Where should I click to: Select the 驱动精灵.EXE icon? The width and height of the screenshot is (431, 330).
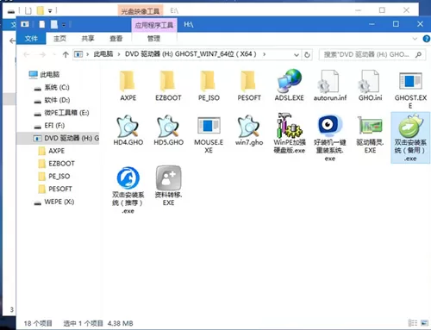[370, 126]
